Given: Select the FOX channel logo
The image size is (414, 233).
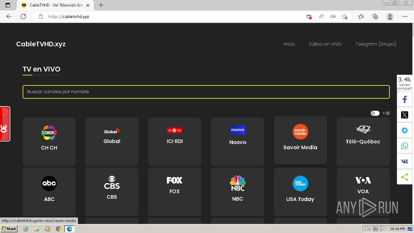Looking at the screenshot, I should pos(175,180).
